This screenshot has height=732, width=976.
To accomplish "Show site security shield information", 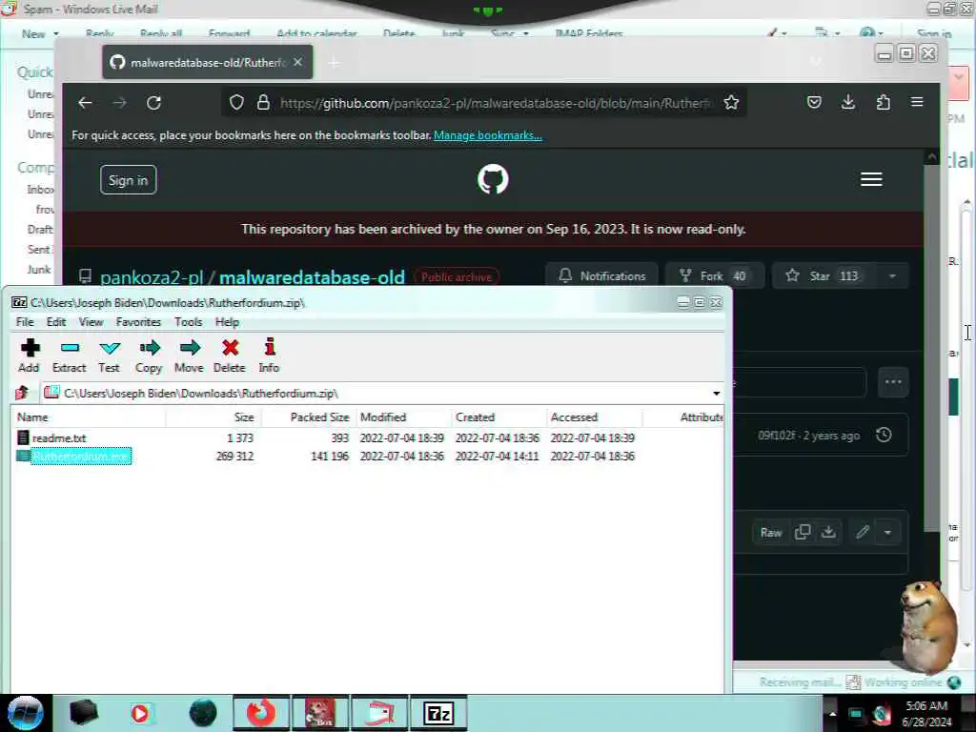I will coord(236,103).
